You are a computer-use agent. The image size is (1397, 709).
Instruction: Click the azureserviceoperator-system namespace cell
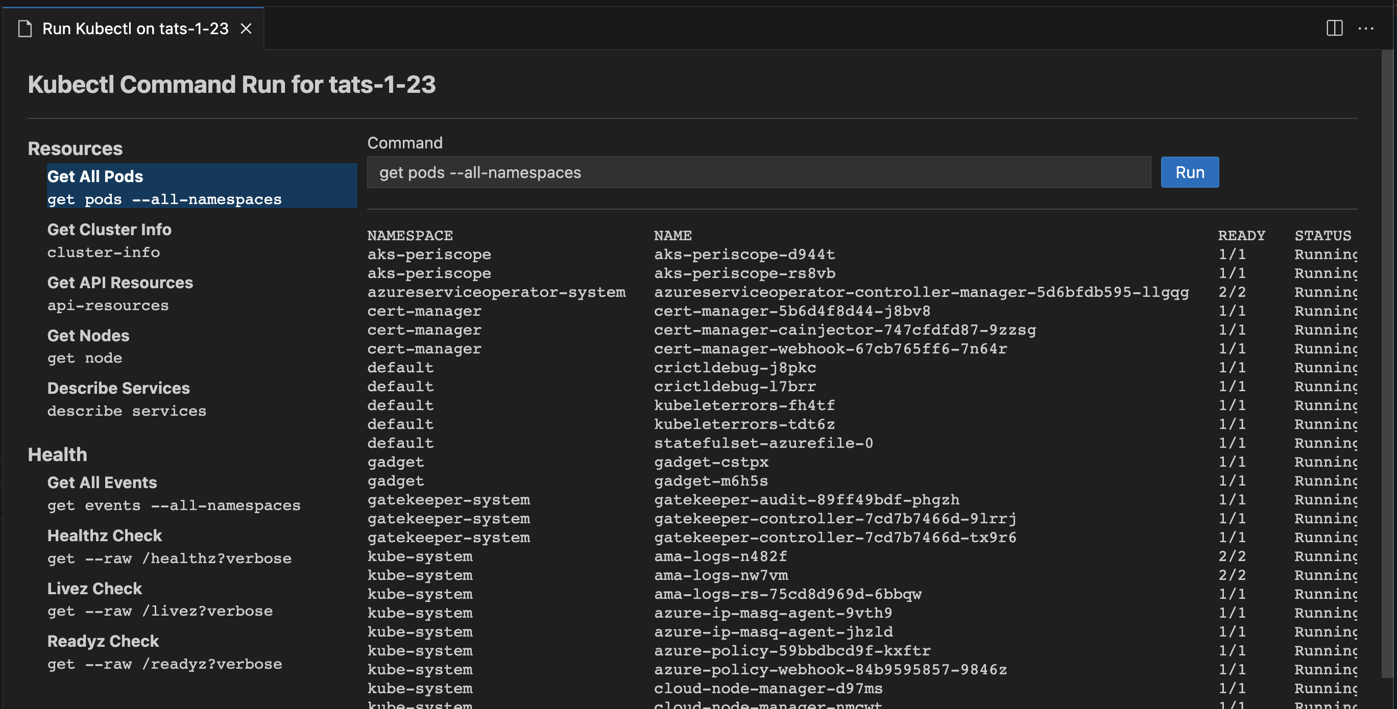click(x=496, y=292)
